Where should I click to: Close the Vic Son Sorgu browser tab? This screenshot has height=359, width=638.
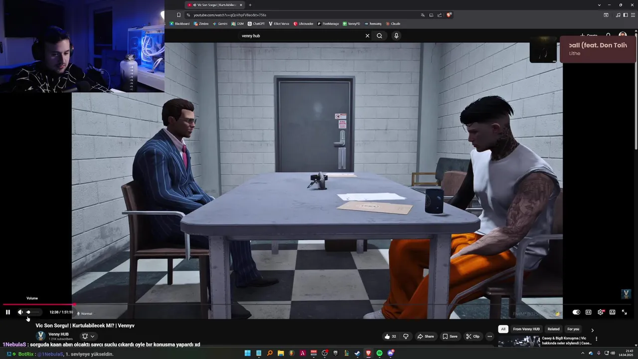[x=241, y=5]
